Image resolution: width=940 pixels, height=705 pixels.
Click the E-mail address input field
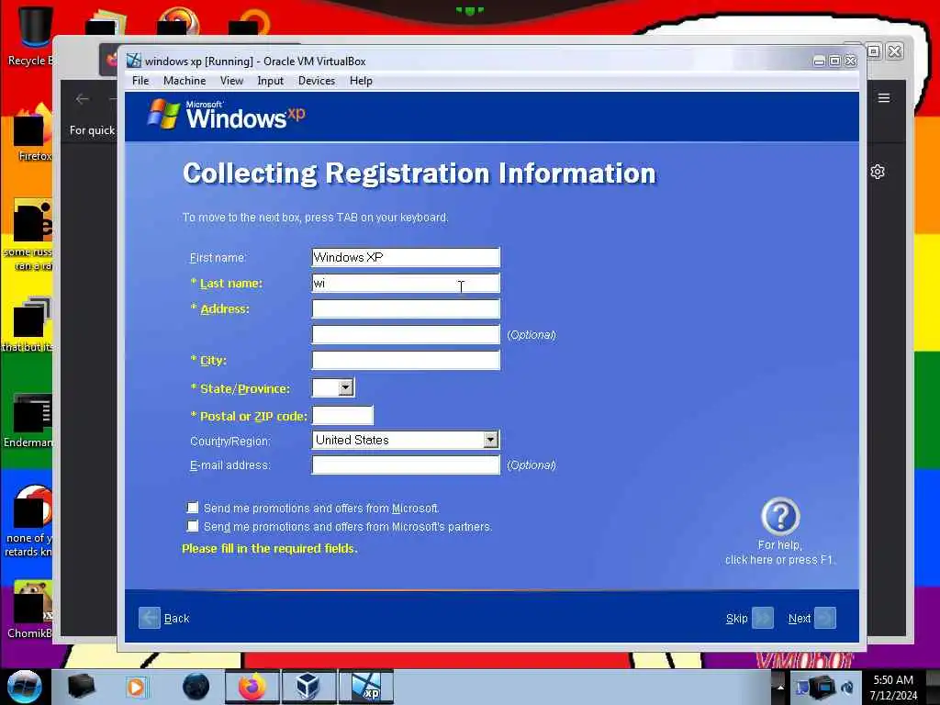point(406,464)
